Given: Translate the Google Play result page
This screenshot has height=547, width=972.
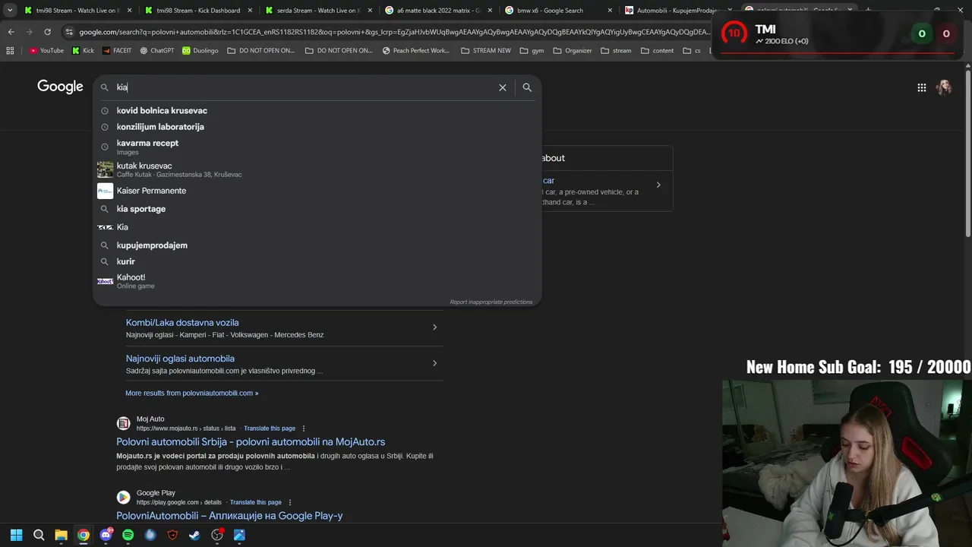Looking at the screenshot, I should click(256, 502).
